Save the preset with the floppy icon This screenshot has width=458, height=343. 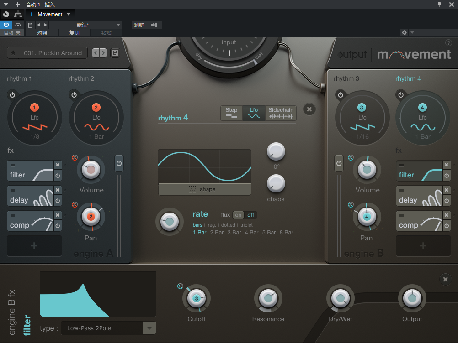[115, 53]
